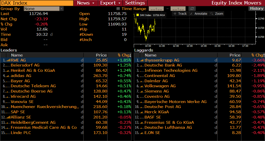
Task: Click the bar chart icon beside Volkswagen AG
Action: pyautogui.click(x=142, y=86)
